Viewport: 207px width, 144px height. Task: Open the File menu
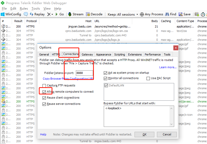tap(4, 9)
